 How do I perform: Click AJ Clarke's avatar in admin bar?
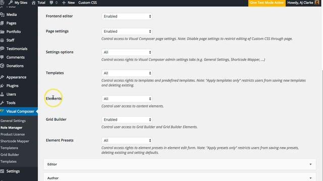[317, 3]
